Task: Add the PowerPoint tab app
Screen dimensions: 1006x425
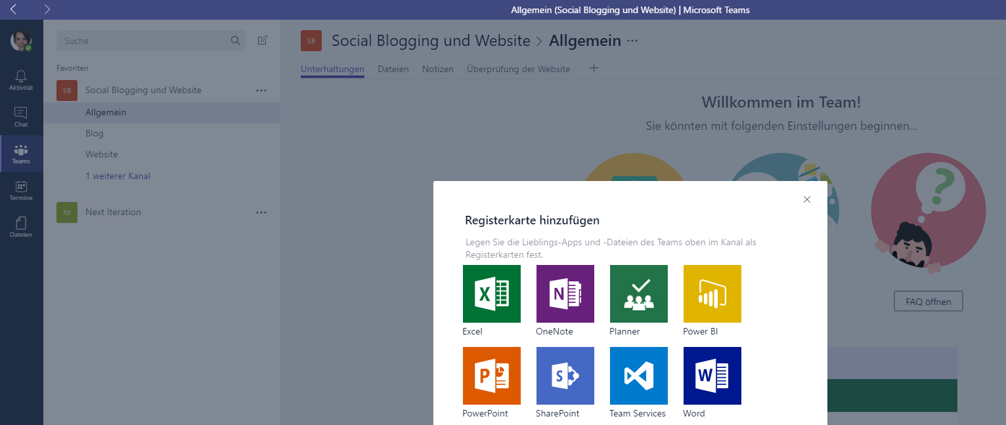Action: click(x=492, y=376)
